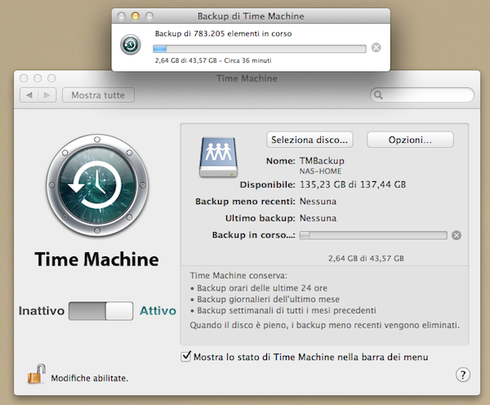Click the small Time Machine icon in popup

pyautogui.click(x=131, y=46)
